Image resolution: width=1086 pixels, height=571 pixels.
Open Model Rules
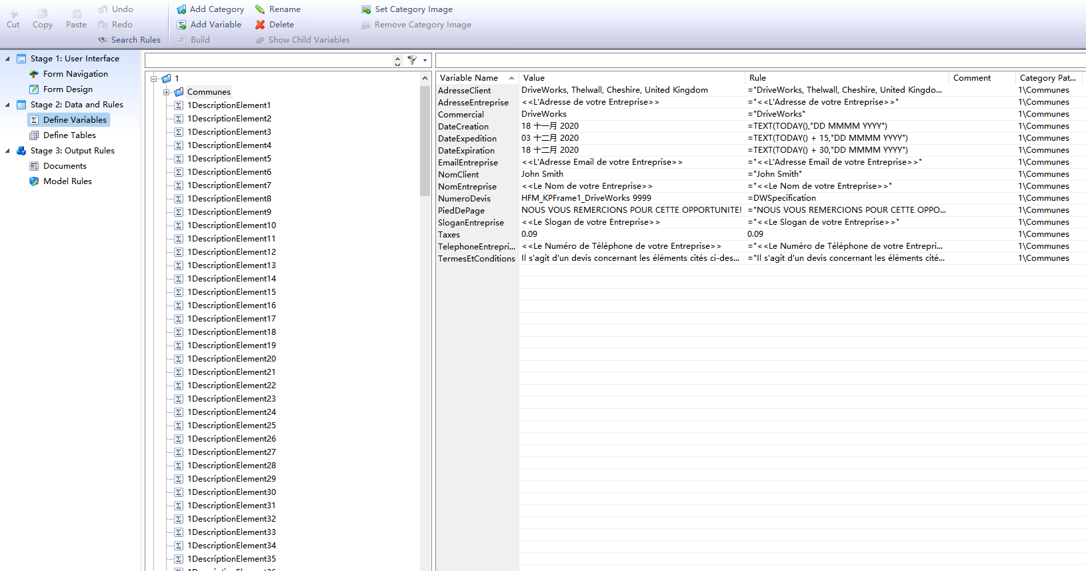[61, 181]
